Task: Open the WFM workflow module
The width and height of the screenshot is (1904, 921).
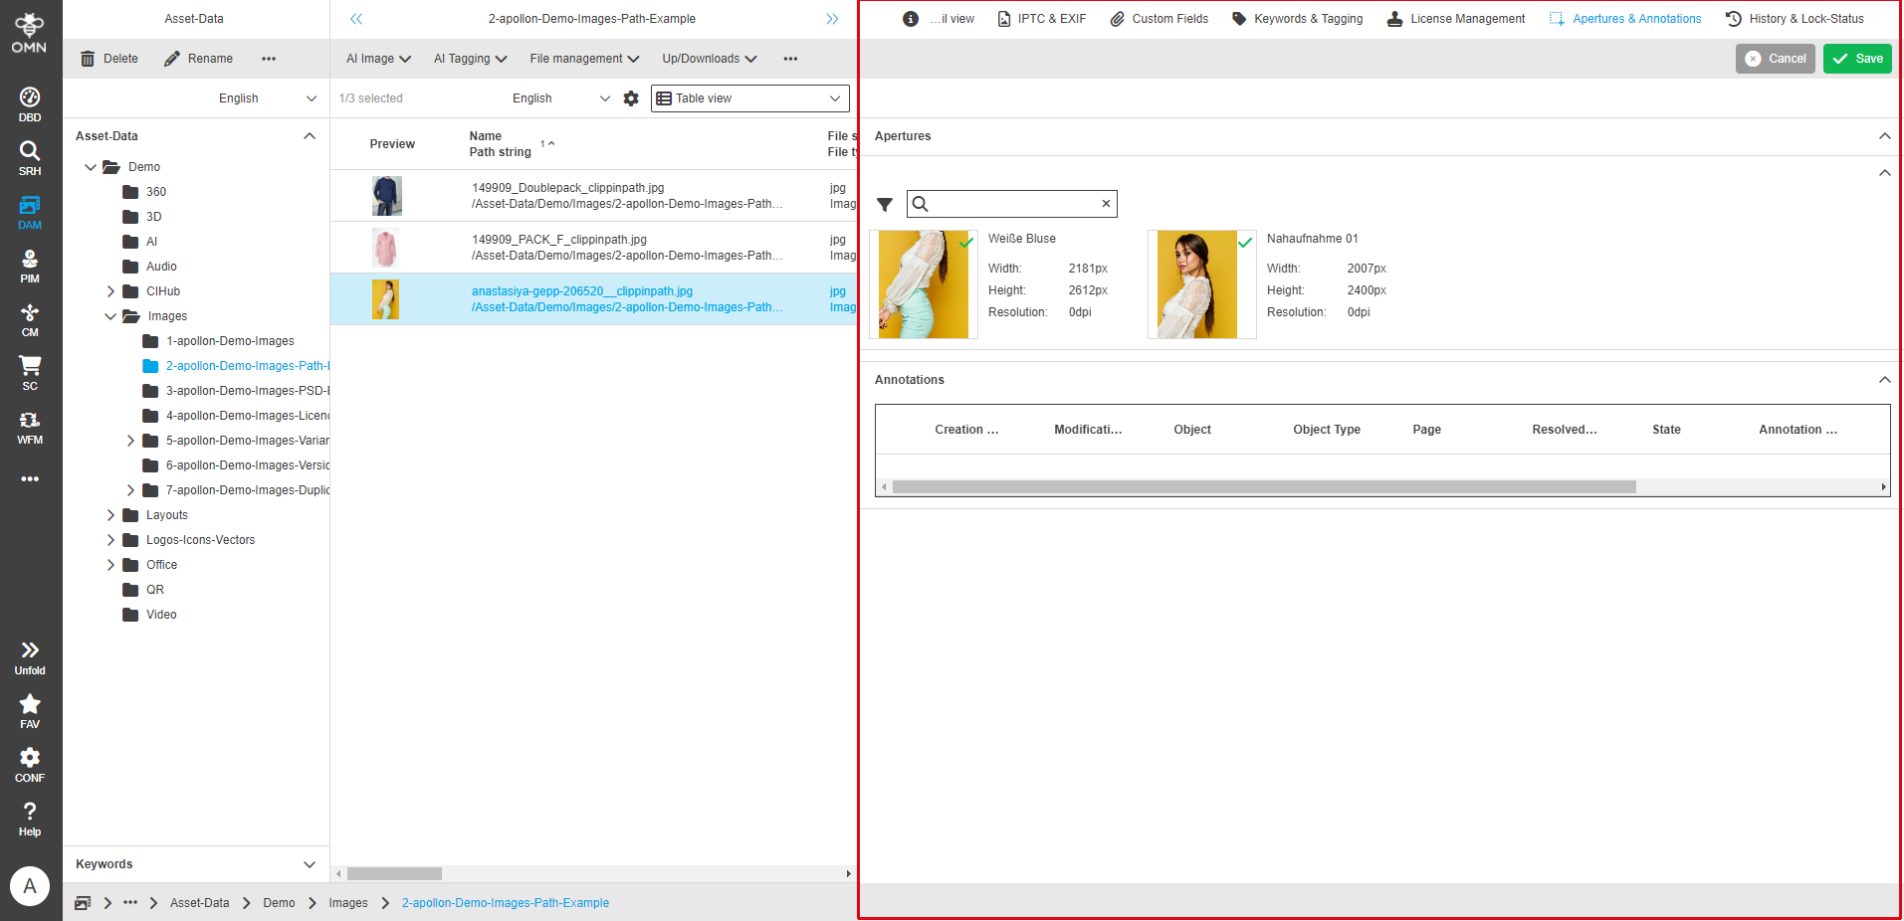Action: tap(30, 427)
